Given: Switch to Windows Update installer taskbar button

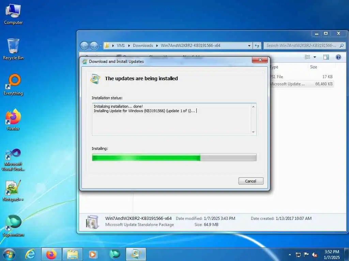Looking at the screenshot, I should pyautogui.click(x=136, y=254).
